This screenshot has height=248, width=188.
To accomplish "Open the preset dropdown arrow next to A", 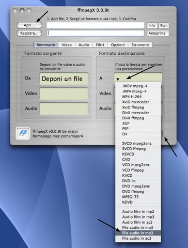I will coord(118,79).
